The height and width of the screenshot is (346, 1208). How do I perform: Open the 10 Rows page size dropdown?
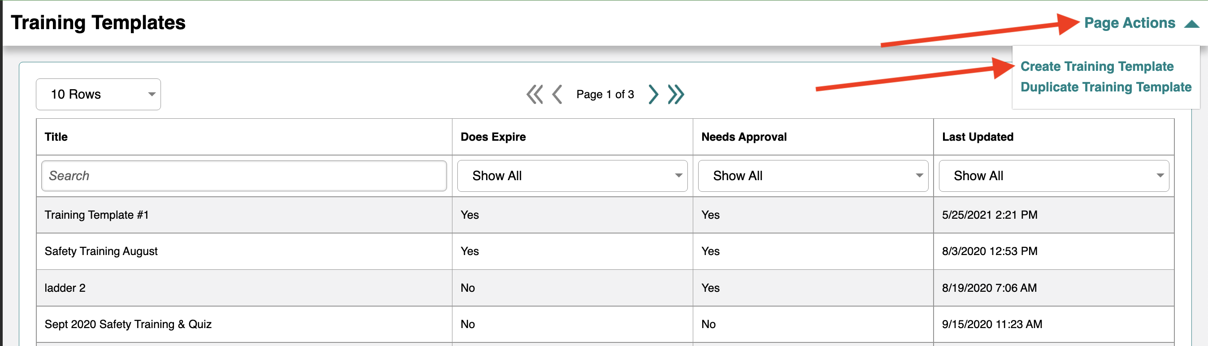point(99,94)
